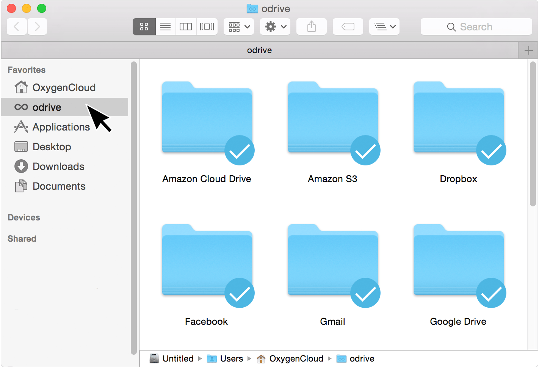The image size is (539, 368).
Task: Switch to Cover Flow view
Action: (207, 26)
